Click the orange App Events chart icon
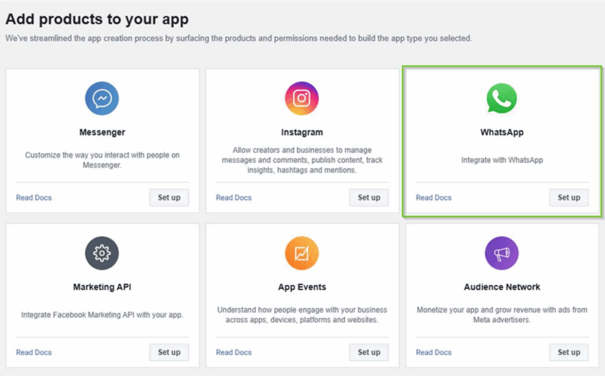The width and height of the screenshot is (605, 376). [x=302, y=253]
